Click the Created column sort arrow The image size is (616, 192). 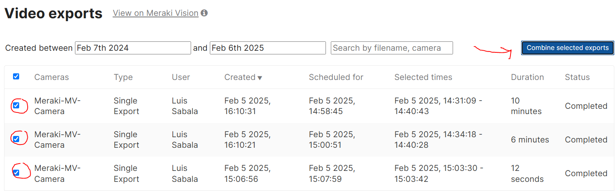(260, 78)
